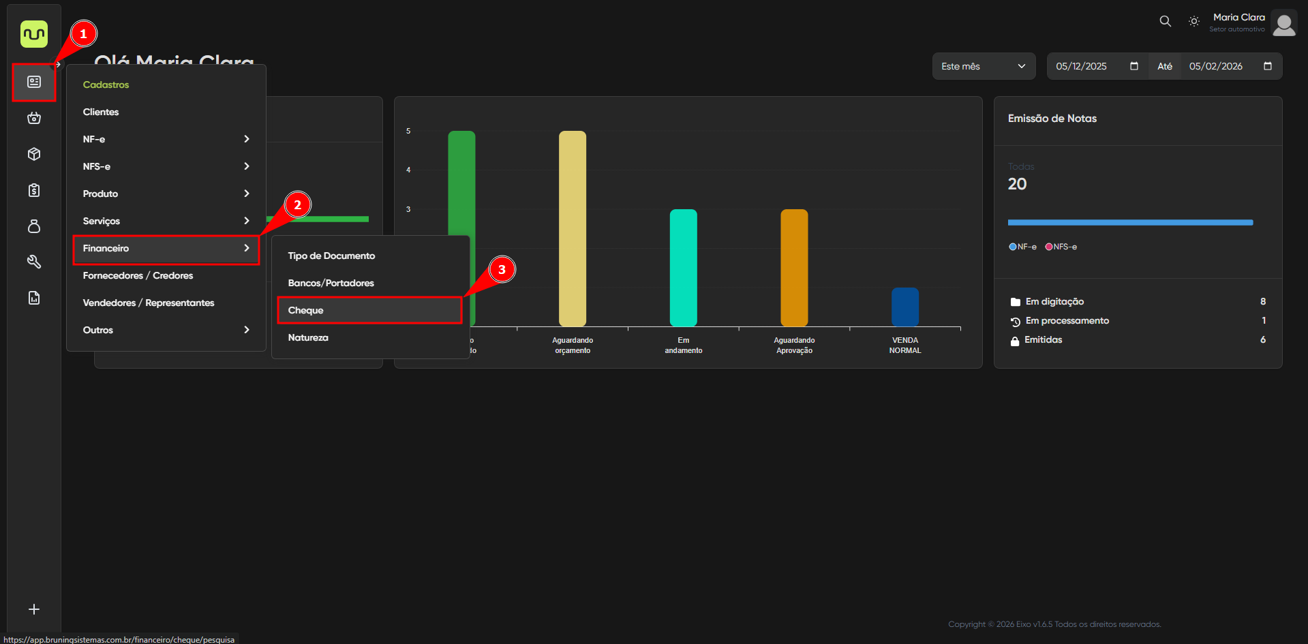The image size is (1308, 644).
Task: Click the box package sidebar icon
Action: coord(34,154)
